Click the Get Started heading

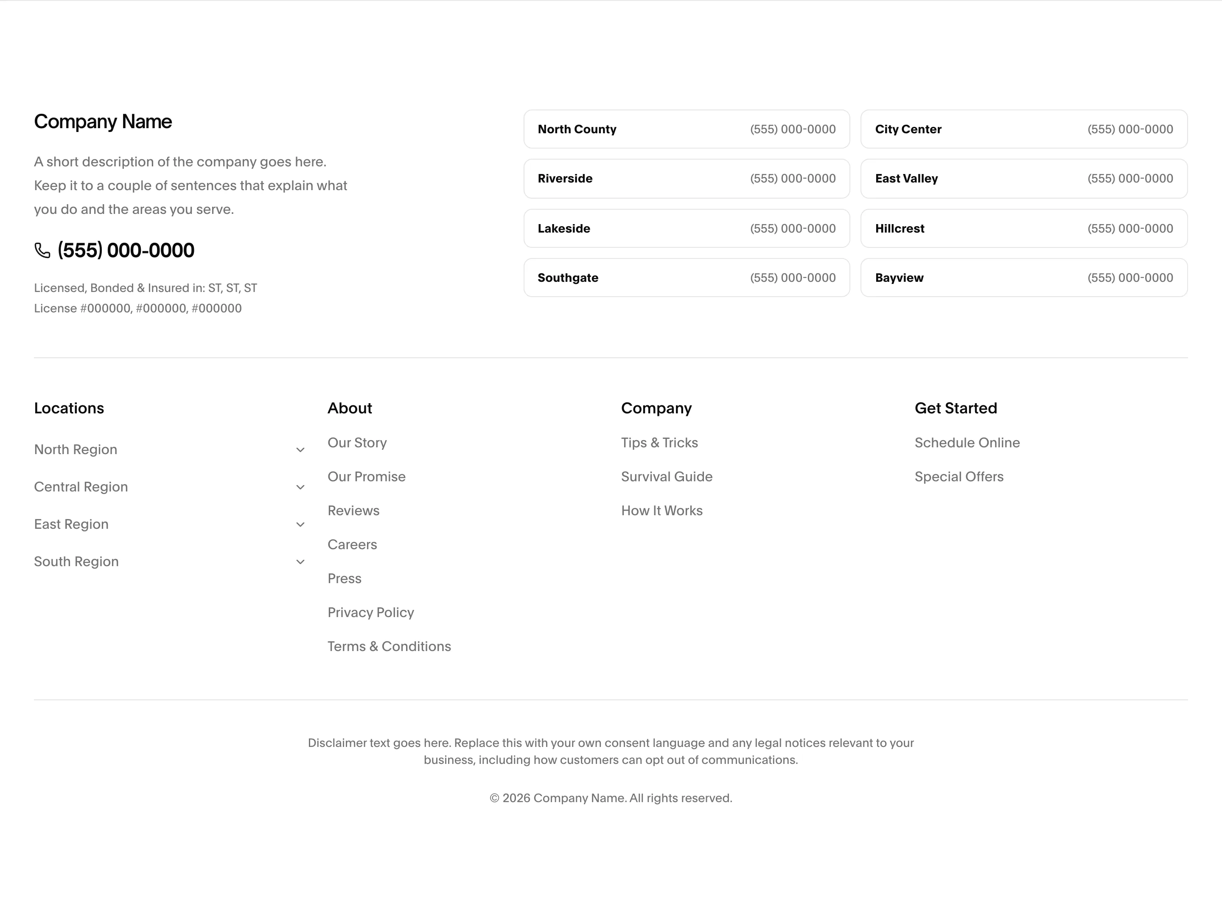tap(956, 408)
